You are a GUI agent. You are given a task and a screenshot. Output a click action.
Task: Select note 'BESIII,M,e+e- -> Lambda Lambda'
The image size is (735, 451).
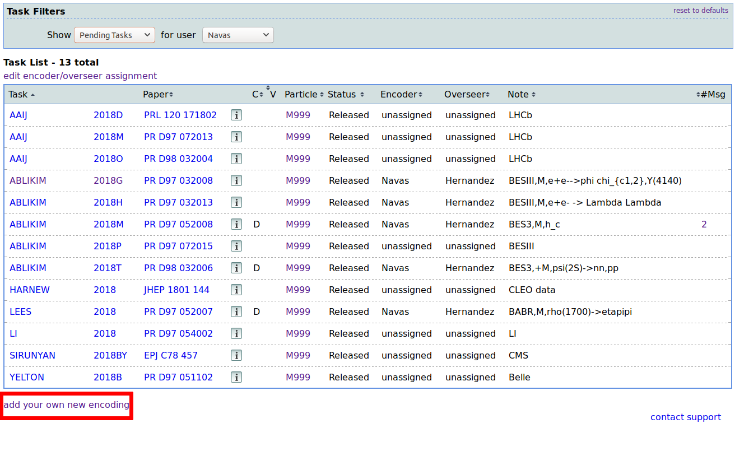(x=585, y=202)
